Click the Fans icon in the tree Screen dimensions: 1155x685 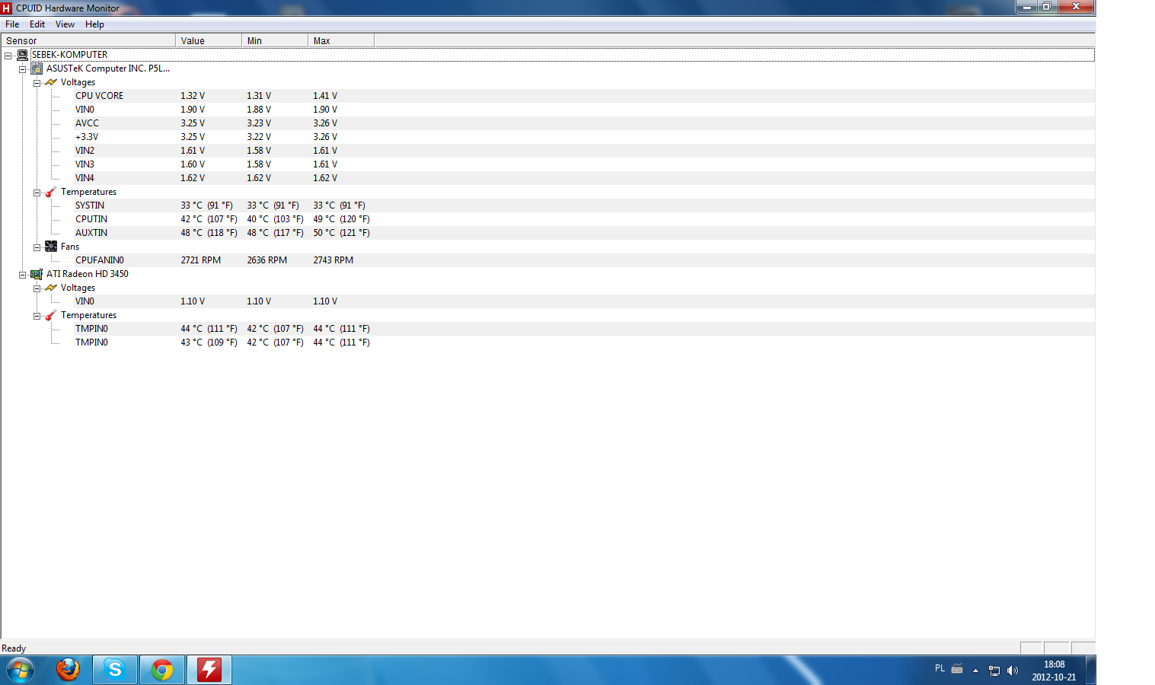point(51,247)
